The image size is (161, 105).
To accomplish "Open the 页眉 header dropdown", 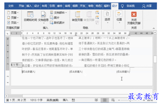I will click(13, 13).
